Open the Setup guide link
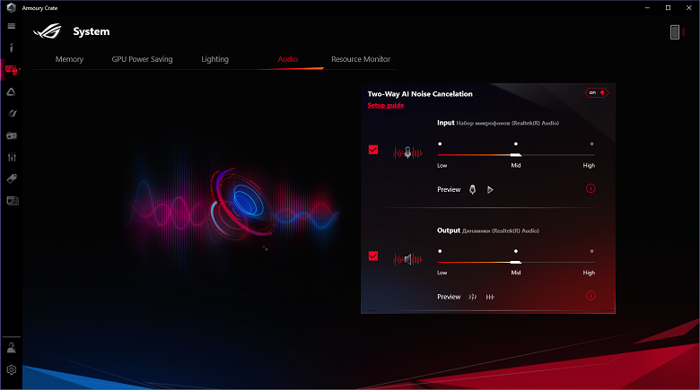Image resolution: width=700 pixels, height=390 pixels. pyautogui.click(x=386, y=105)
